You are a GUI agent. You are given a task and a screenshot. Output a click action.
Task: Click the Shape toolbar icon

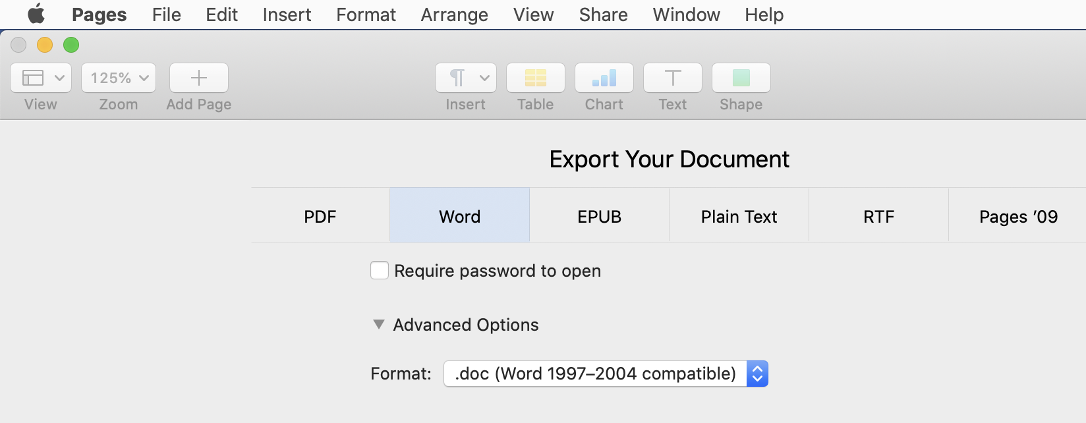coord(741,78)
